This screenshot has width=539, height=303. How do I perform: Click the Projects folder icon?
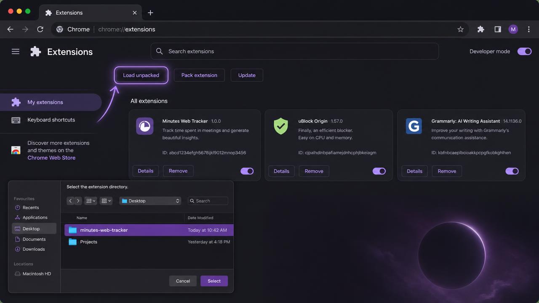[73, 242]
